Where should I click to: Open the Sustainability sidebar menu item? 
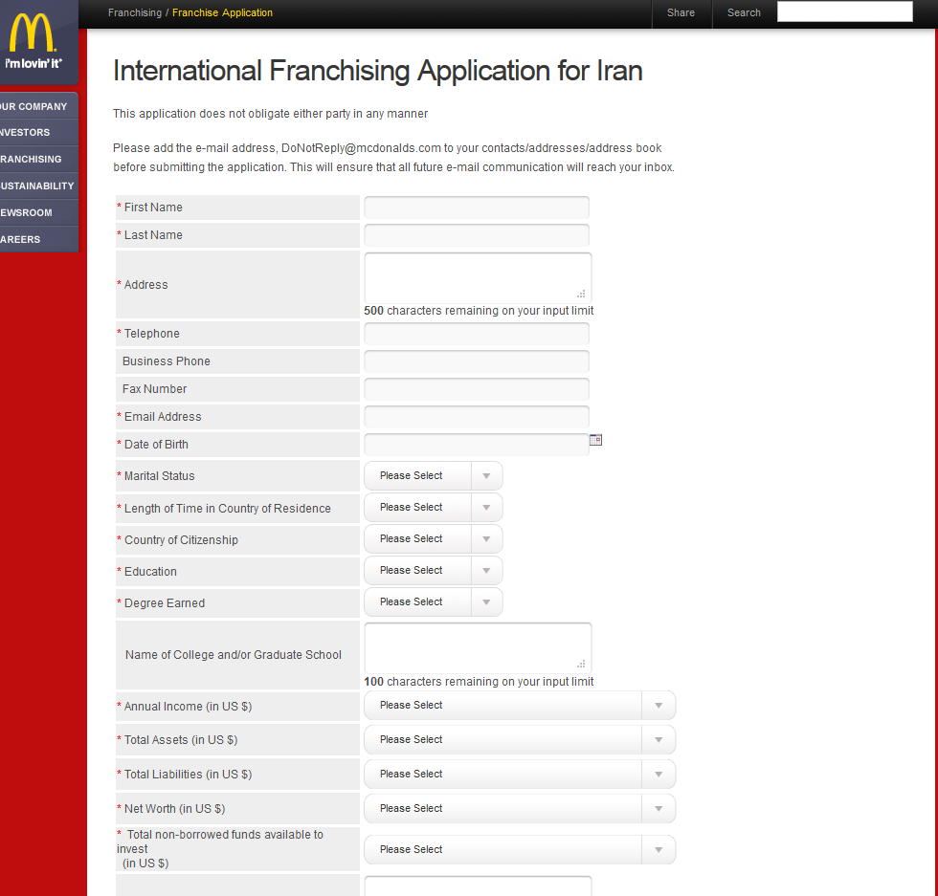click(x=39, y=186)
